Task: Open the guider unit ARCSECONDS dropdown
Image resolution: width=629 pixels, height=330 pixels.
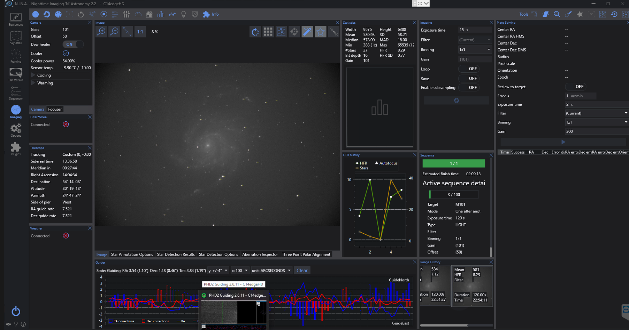Action: (x=271, y=271)
